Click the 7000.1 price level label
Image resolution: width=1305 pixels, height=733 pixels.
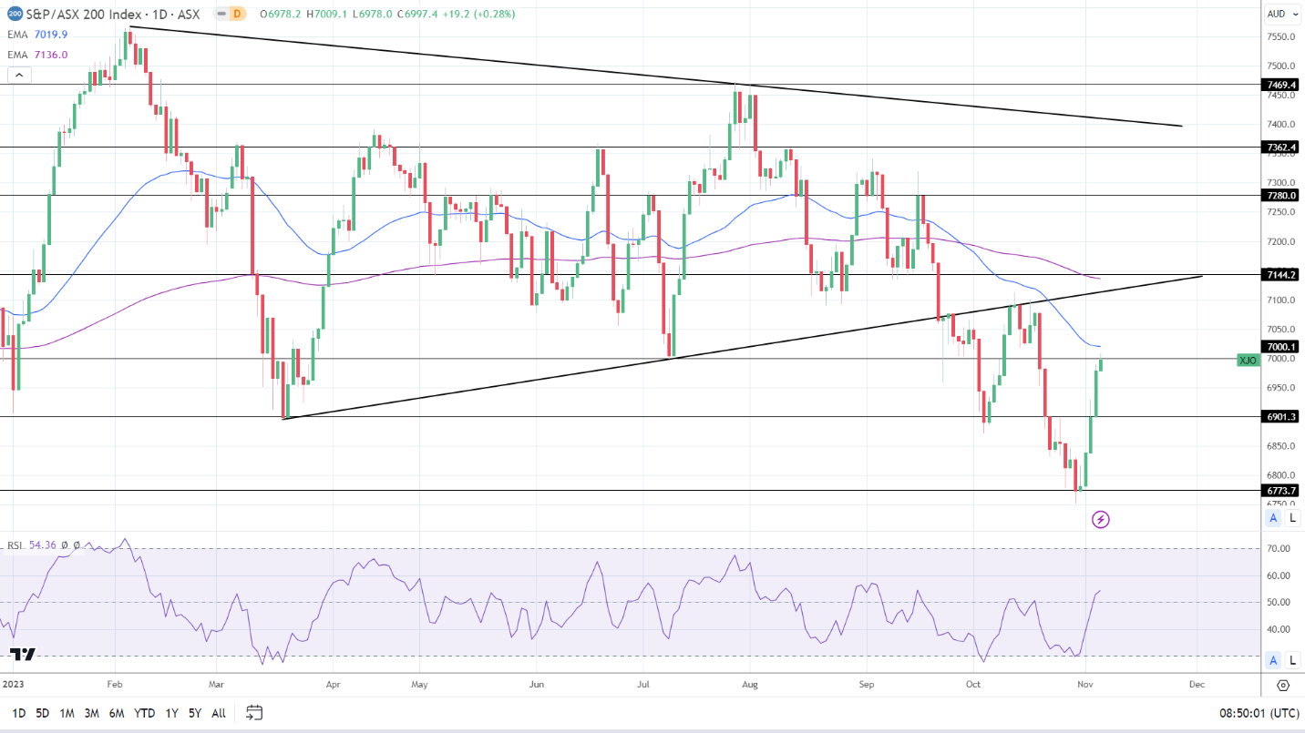click(1280, 347)
